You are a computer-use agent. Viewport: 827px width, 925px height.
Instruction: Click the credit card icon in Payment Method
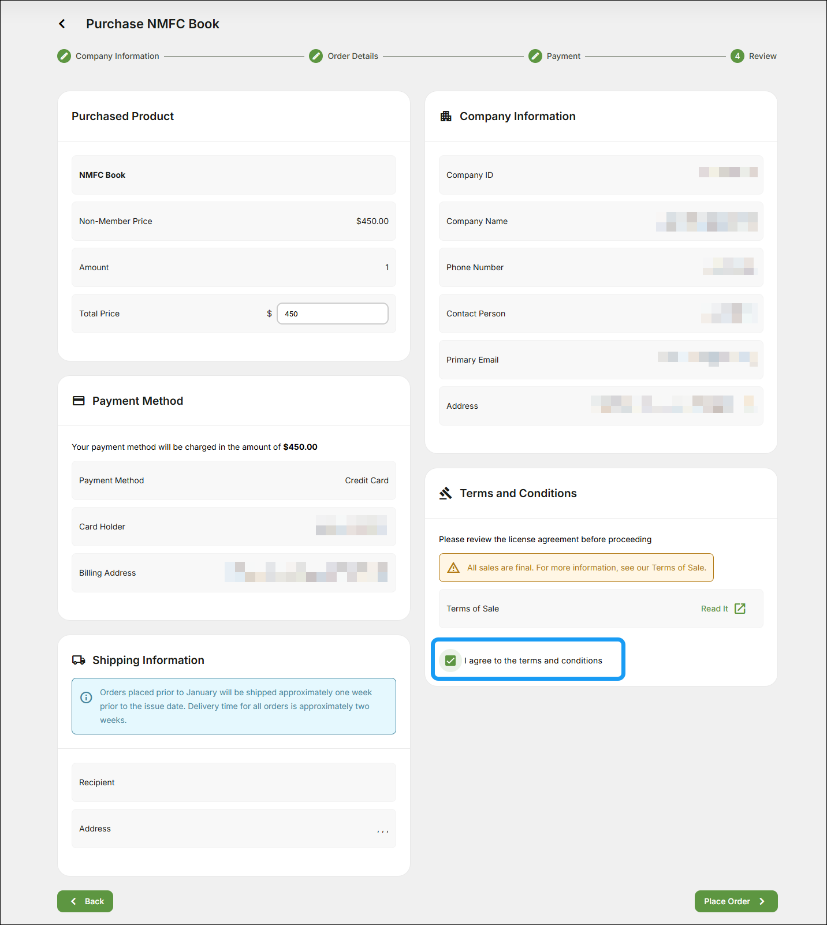[x=79, y=401]
